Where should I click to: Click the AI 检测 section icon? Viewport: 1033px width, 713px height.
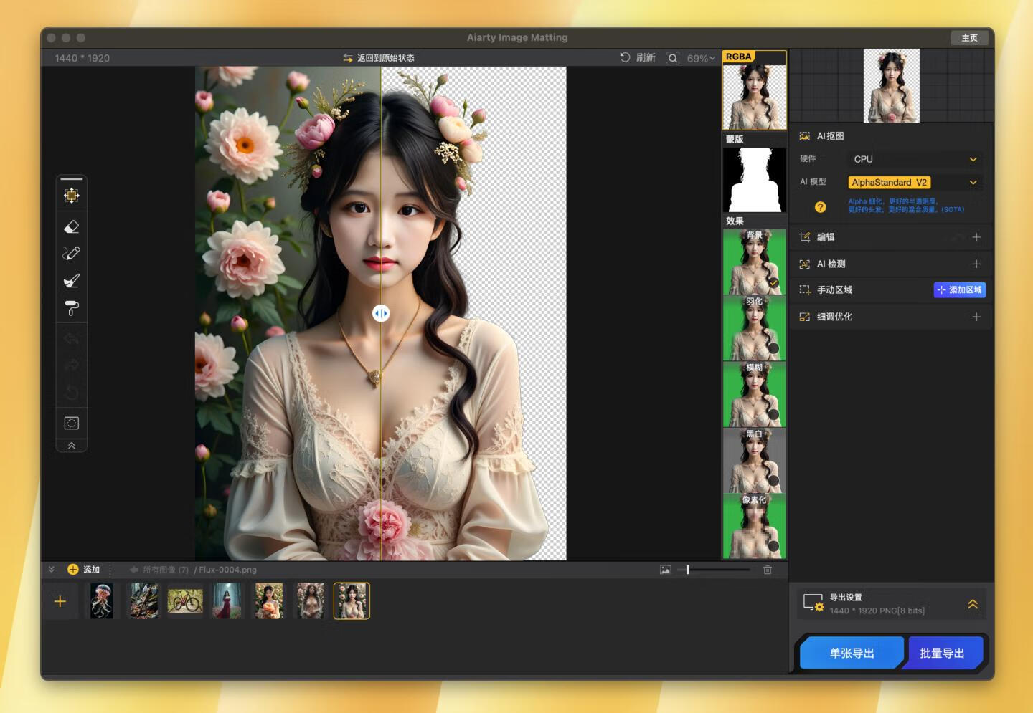point(805,264)
